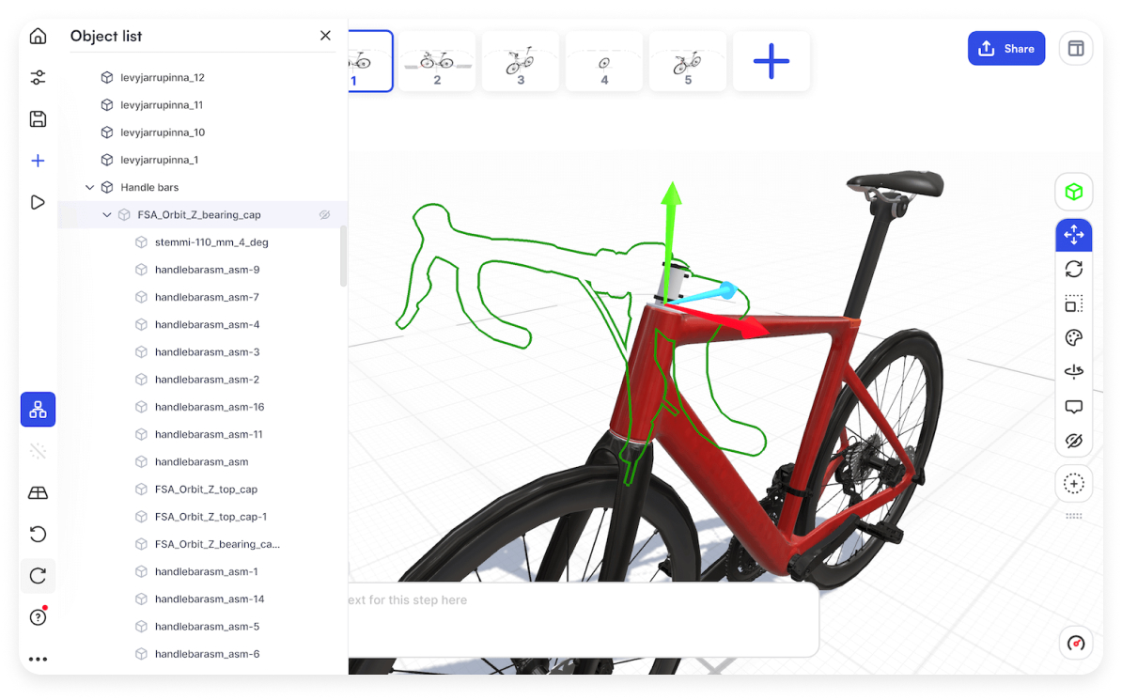Select step 4 thumbnail
Image resolution: width=1122 pixels, height=700 pixels.
pos(604,61)
